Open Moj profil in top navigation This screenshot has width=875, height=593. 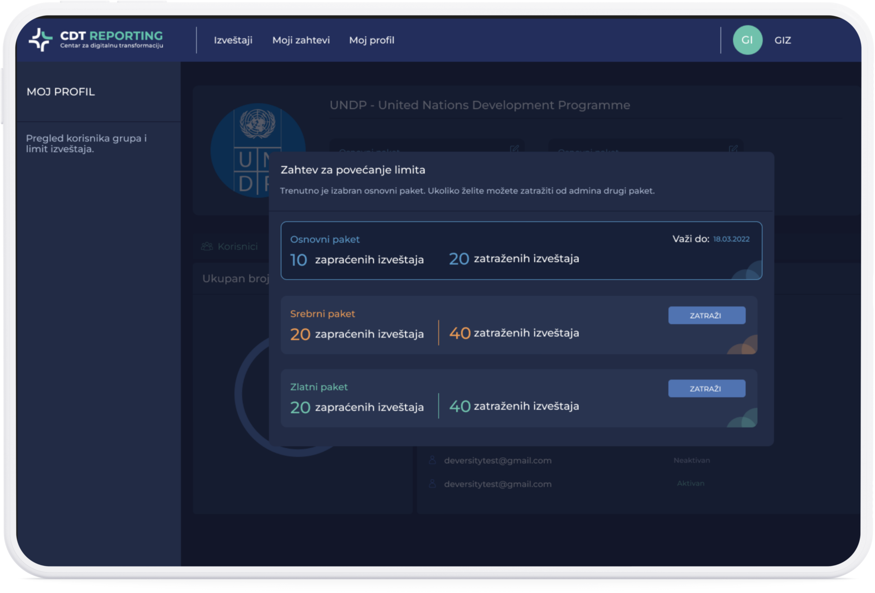pos(372,40)
